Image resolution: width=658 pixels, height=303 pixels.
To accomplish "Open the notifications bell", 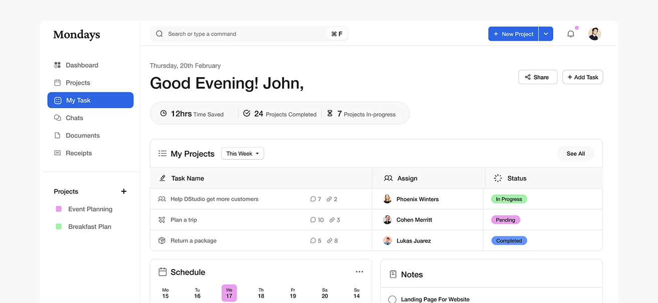I will pyautogui.click(x=570, y=34).
